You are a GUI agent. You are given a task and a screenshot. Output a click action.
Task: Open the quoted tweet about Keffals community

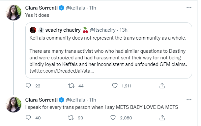109,50
